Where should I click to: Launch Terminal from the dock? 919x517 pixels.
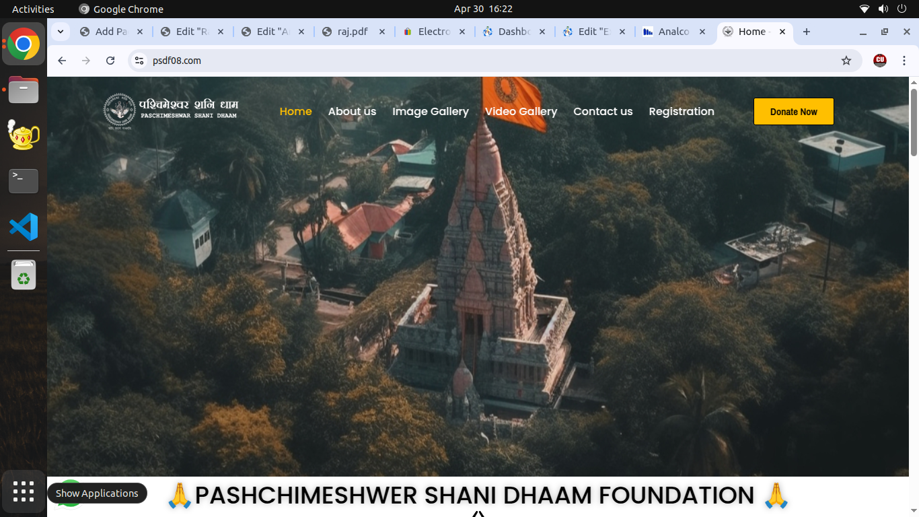[x=24, y=180]
